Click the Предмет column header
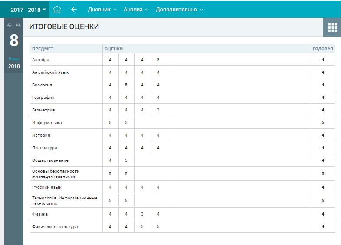Screen dimensions: 341x245 43,49
